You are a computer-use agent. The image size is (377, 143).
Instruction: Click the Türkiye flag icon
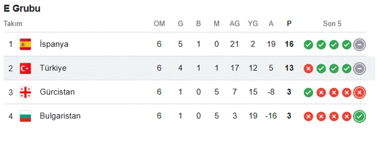pos(25,68)
